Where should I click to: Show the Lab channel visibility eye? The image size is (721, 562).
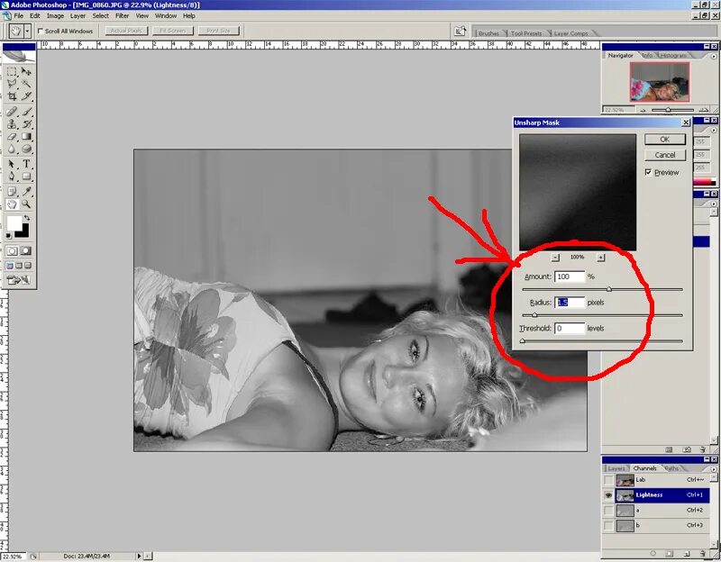point(608,479)
